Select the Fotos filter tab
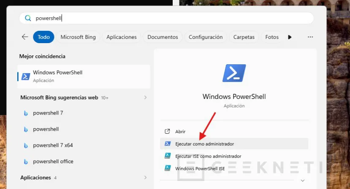Image resolution: width=350 pixels, height=189 pixels. 272,37
